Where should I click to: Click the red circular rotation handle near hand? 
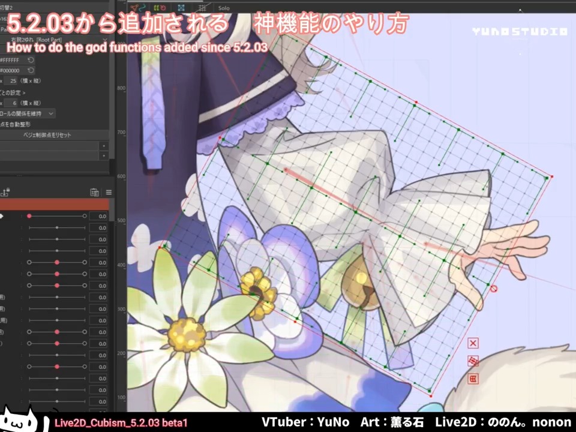(x=494, y=289)
